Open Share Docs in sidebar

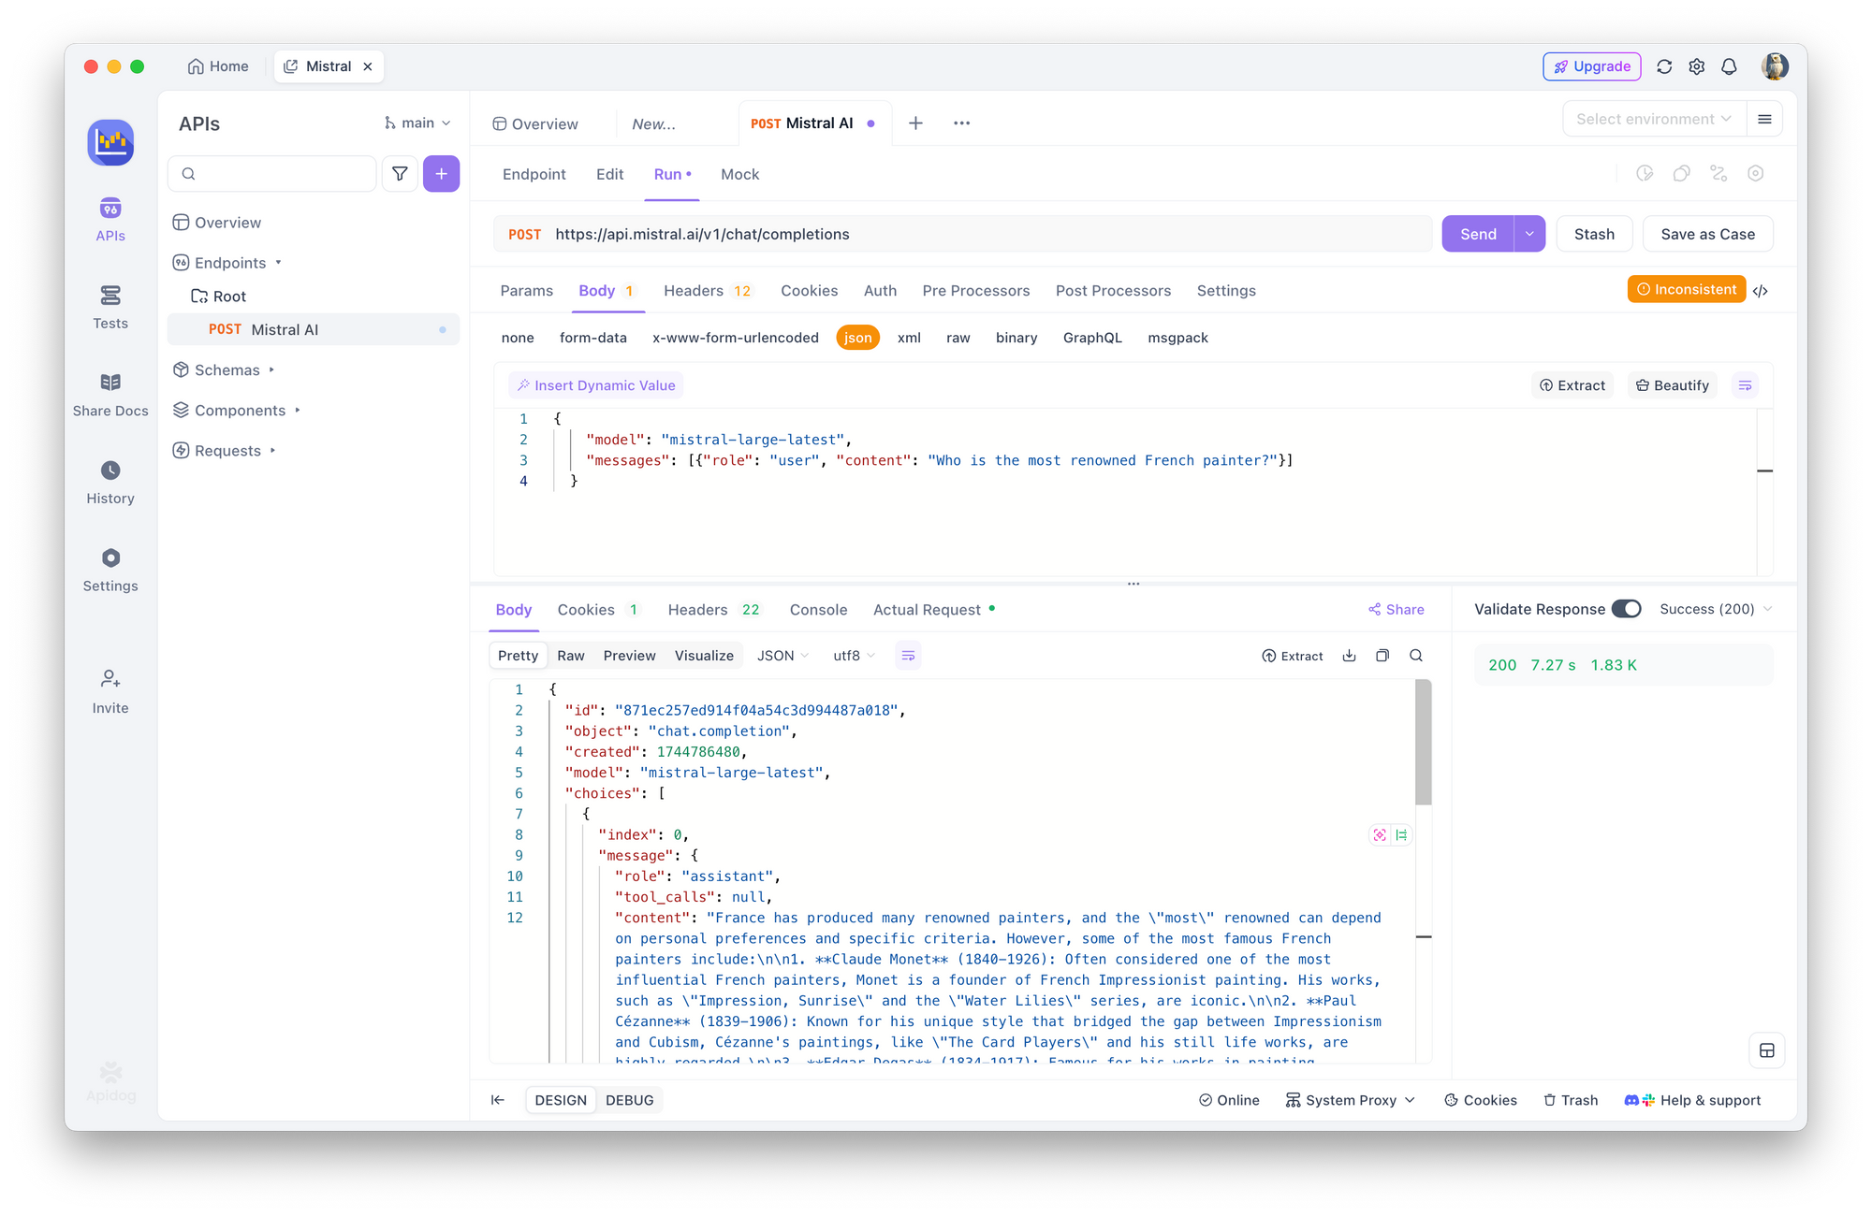point(110,396)
